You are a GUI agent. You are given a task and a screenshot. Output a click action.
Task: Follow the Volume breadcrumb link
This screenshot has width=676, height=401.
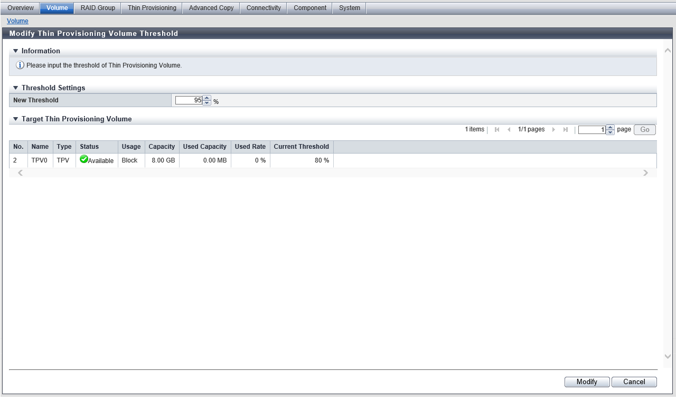tap(17, 21)
